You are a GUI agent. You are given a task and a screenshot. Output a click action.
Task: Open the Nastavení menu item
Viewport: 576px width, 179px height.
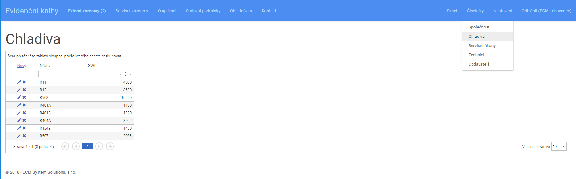503,11
